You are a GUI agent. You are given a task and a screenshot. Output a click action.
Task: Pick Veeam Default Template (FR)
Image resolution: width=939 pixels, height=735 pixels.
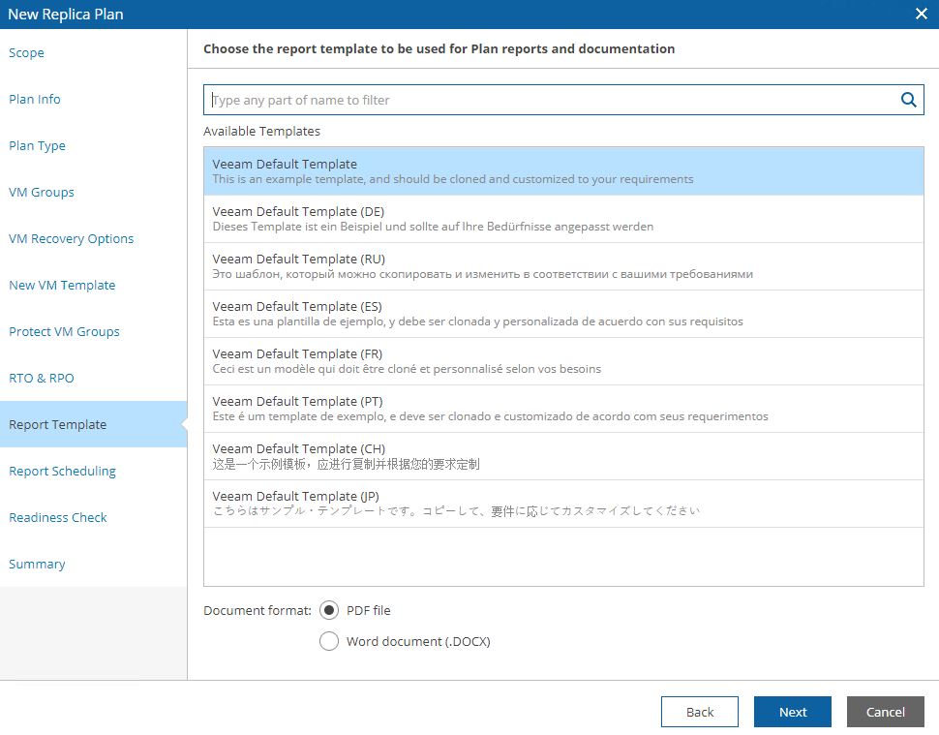(563, 361)
